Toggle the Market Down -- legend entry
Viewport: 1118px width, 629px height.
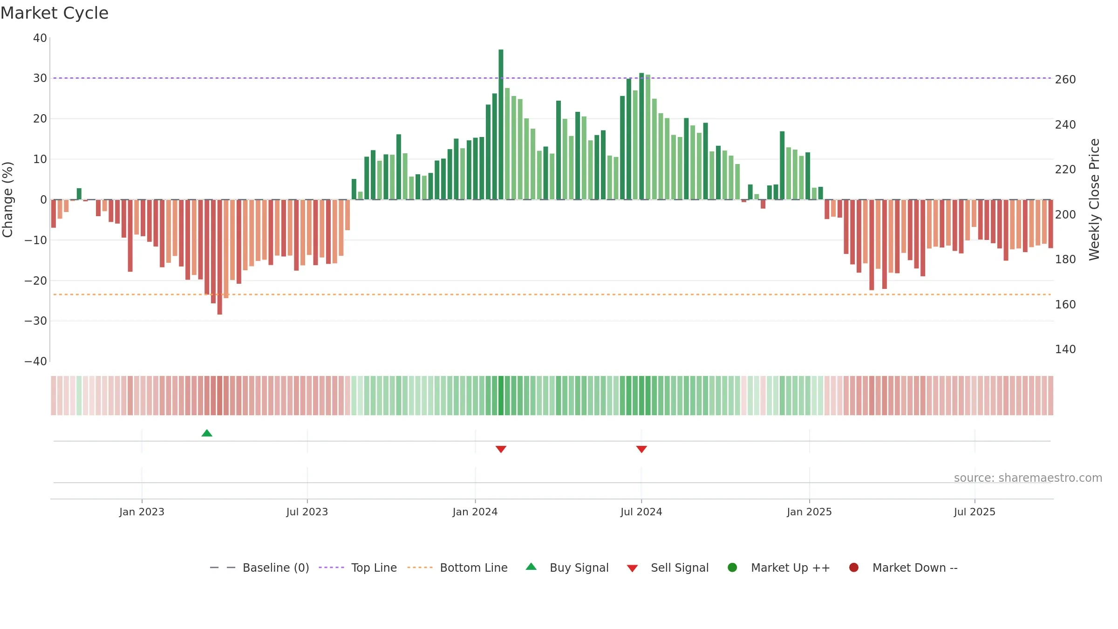pyautogui.click(x=903, y=567)
